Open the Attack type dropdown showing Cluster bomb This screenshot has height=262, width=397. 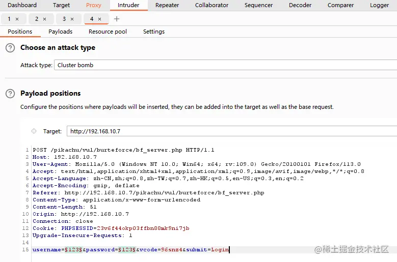coord(225,65)
